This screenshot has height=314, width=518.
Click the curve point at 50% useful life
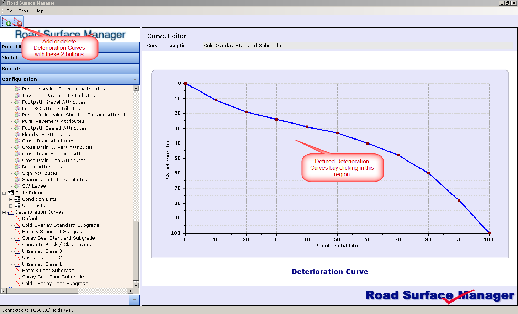tap(337, 133)
